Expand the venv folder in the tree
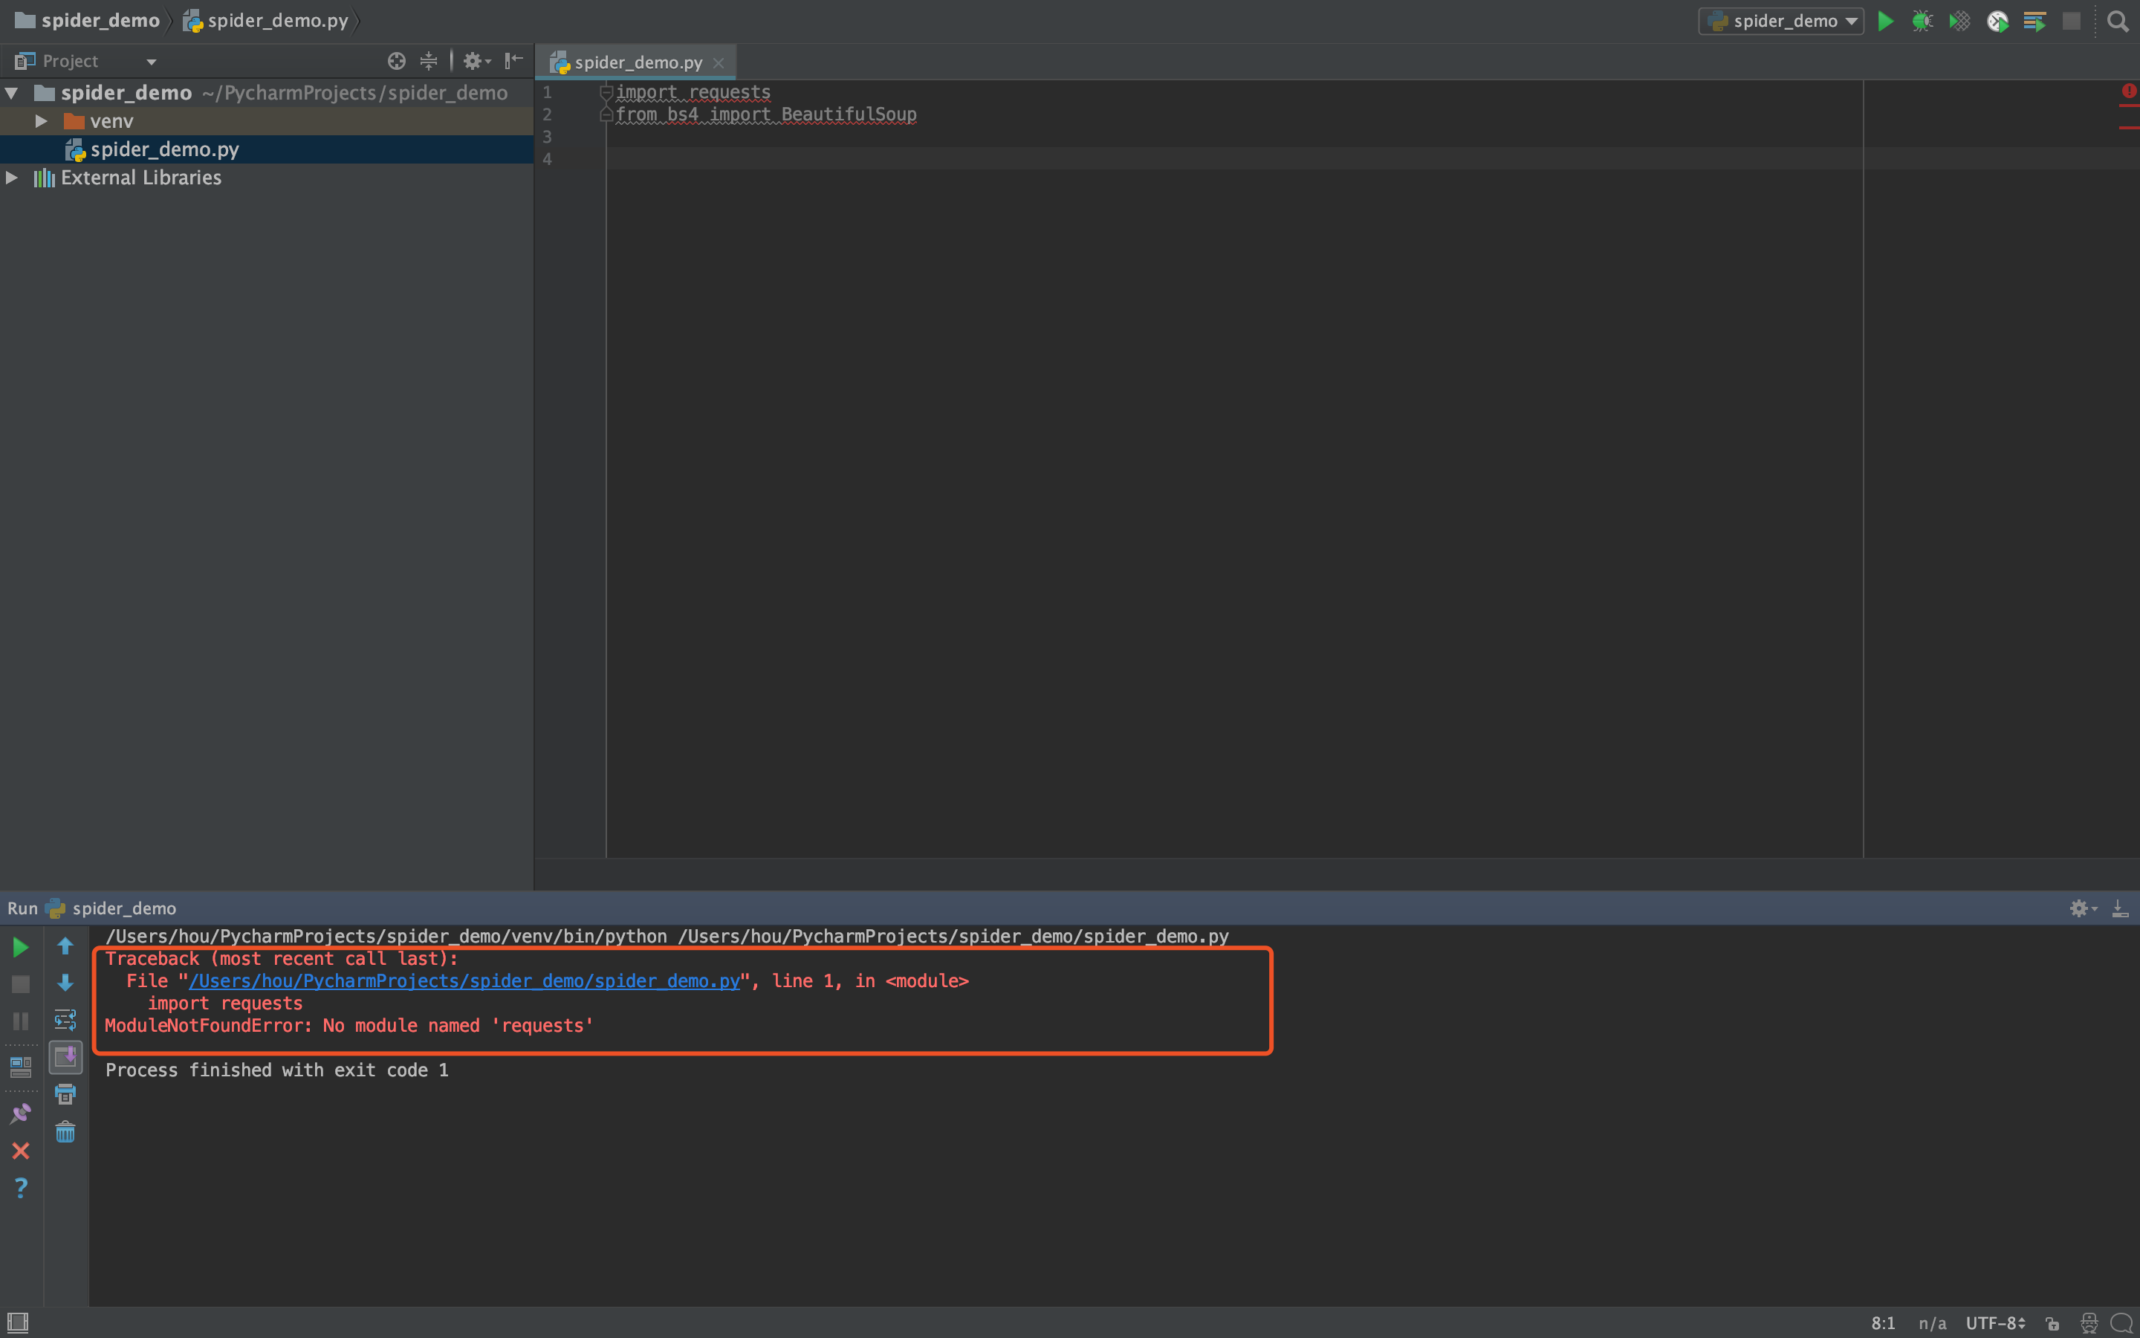This screenshot has height=1338, width=2140. pyautogui.click(x=41, y=121)
